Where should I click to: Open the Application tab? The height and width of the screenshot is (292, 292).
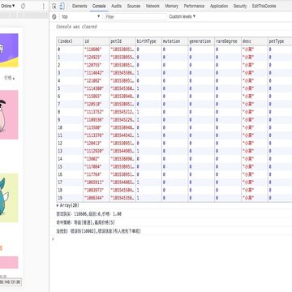[219, 6]
